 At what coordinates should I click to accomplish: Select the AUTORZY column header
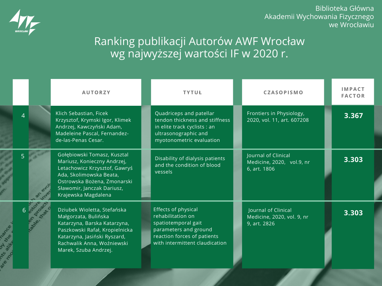[96, 92]
